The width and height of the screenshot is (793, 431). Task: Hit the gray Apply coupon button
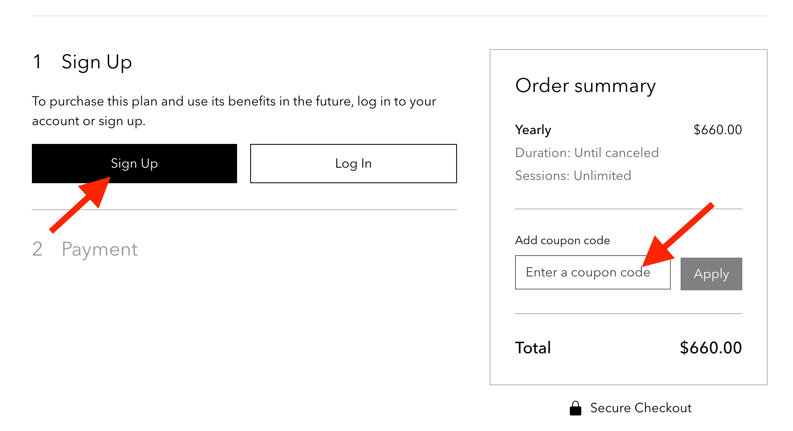pyautogui.click(x=711, y=274)
